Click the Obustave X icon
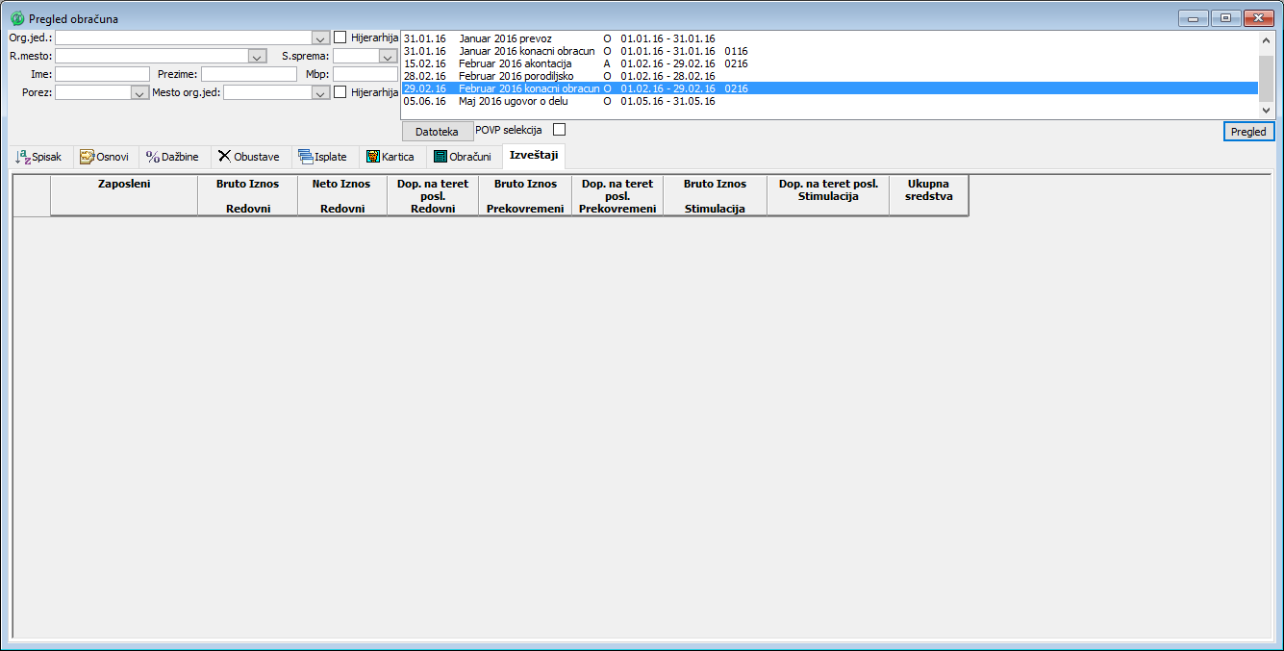 [x=224, y=157]
